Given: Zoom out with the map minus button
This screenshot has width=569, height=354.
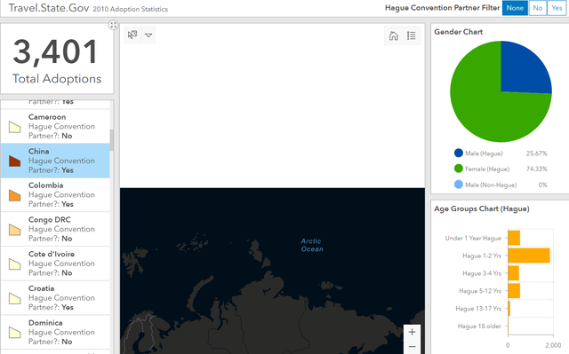Looking at the screenshot, I should click(x=412, y=347).
